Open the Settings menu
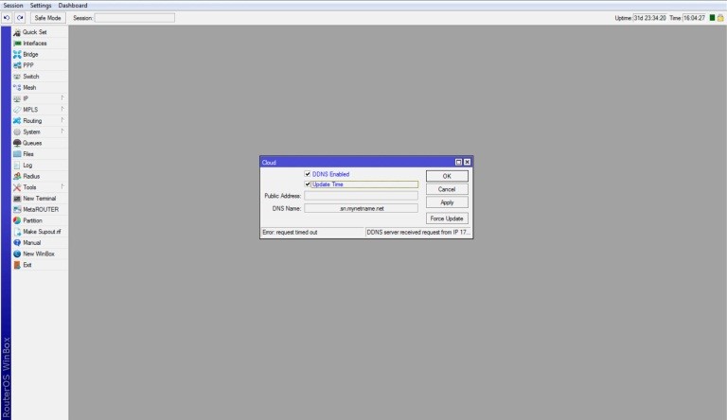This screenshot has width=727, height=420. [x=41, y=6]
